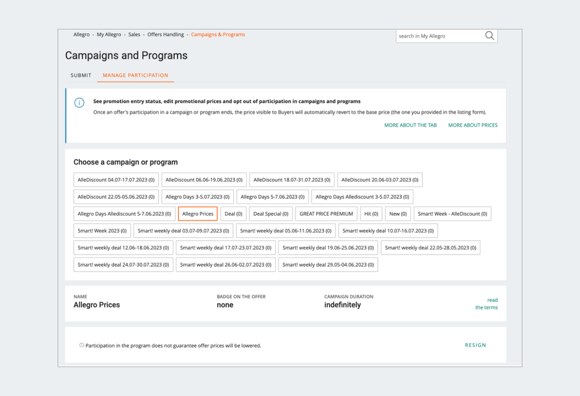The image size is (580, 396).
Task: Select Smart! weekly deal 03.07-09.07.2023
Action: [184, 231]
